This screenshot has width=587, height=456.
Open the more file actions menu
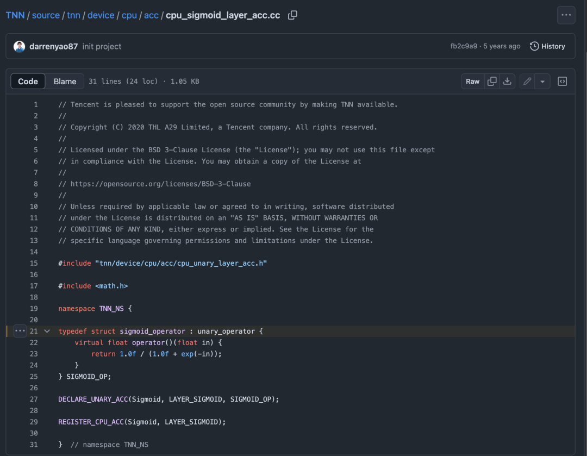click(x=566, y=15)
